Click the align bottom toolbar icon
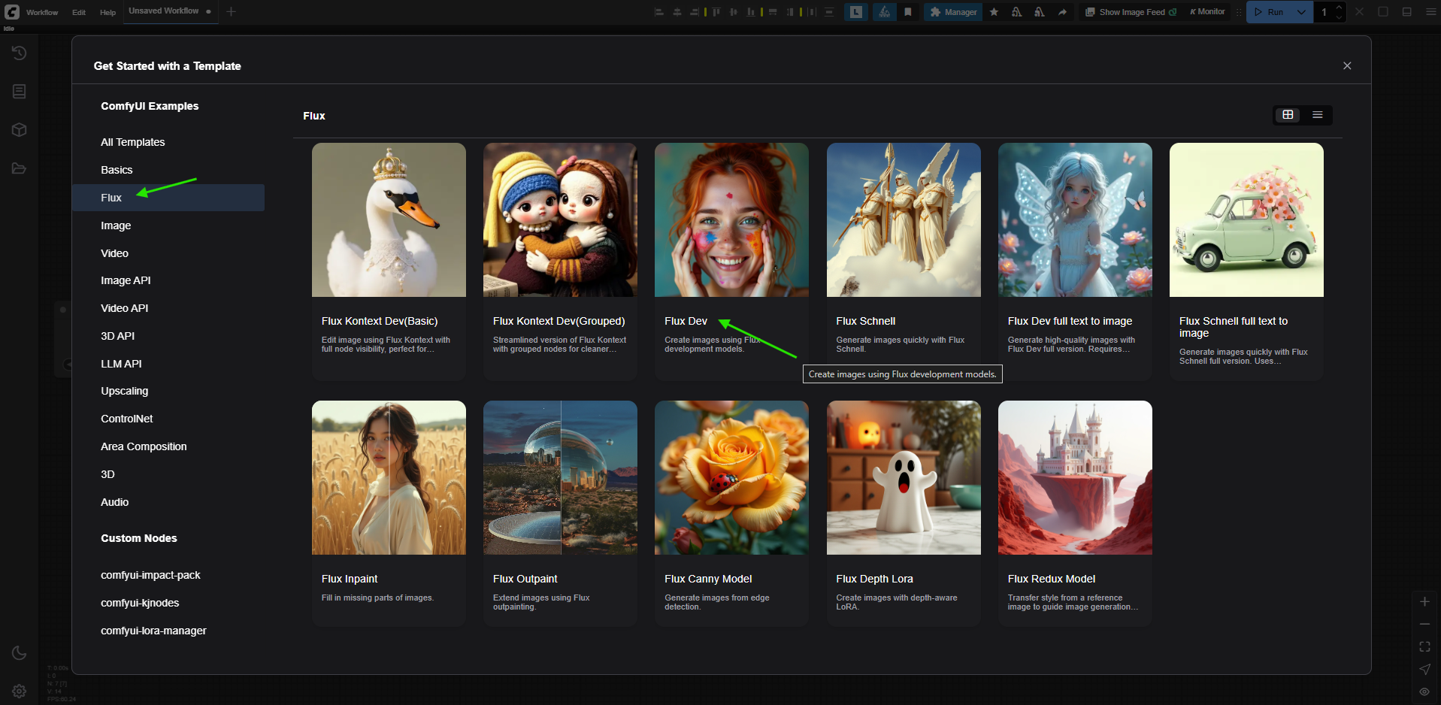The width and height of the screenshot is (1441, 705). click(751, 12)
